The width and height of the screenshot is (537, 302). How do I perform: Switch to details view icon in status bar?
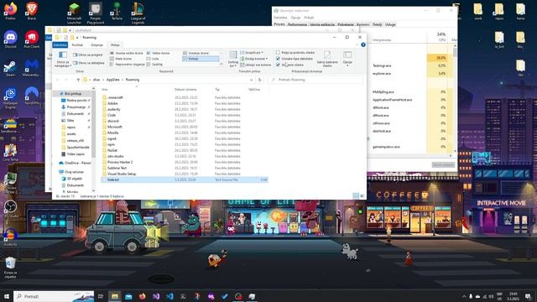(356, 195)
